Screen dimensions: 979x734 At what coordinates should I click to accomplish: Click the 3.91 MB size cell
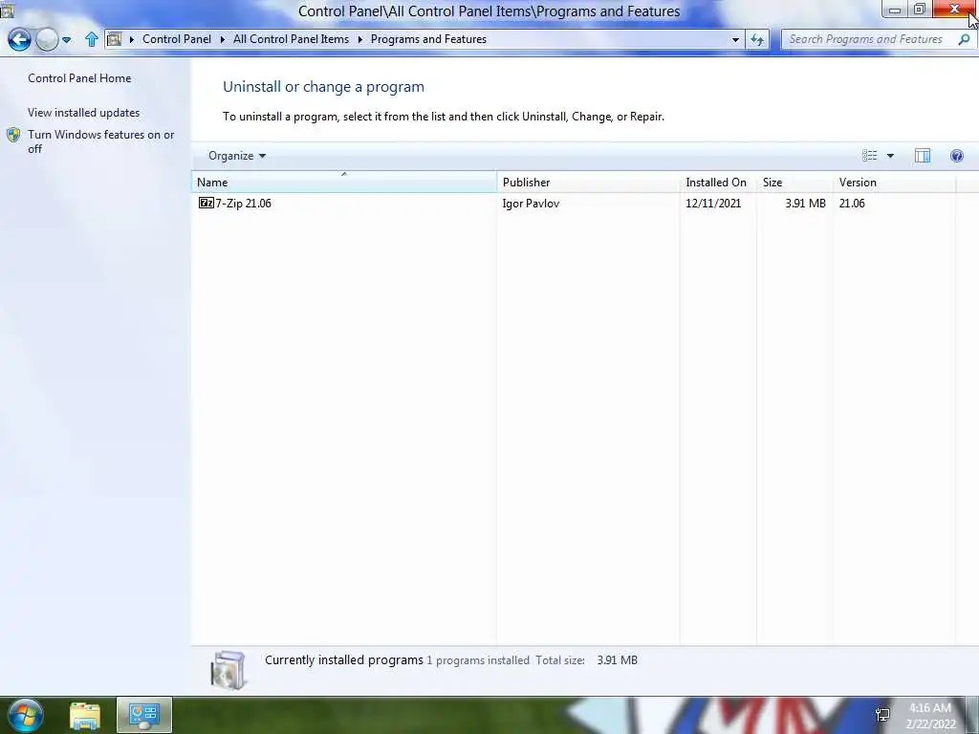805,204
